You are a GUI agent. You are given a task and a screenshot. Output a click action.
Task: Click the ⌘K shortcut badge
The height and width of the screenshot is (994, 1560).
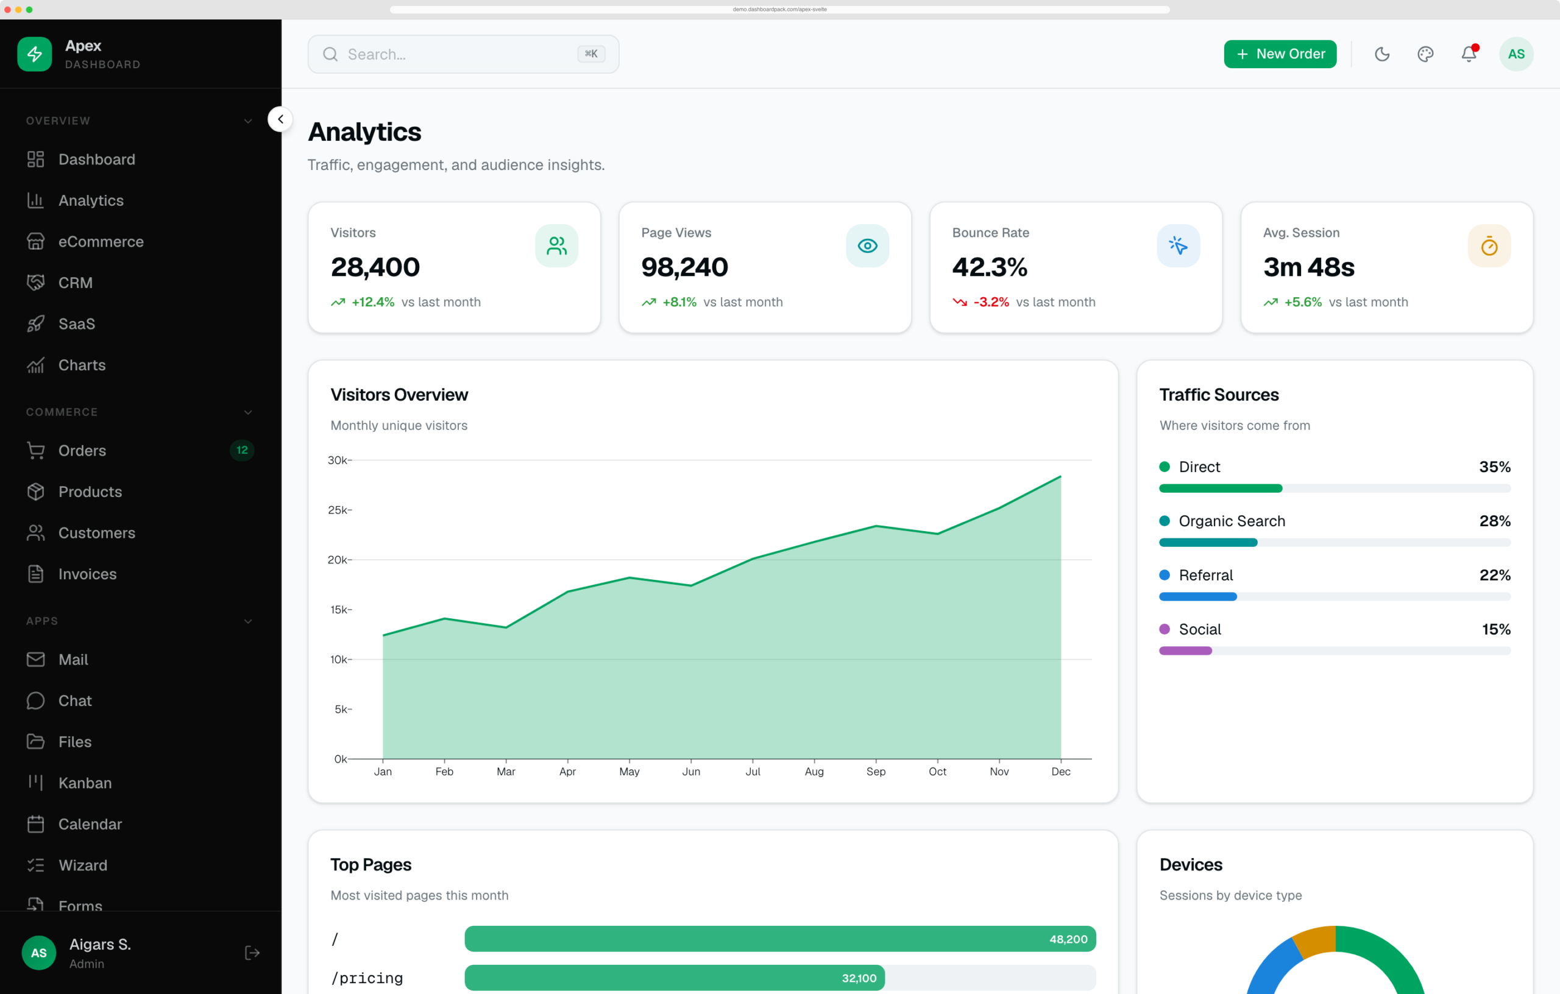(591, 54)
